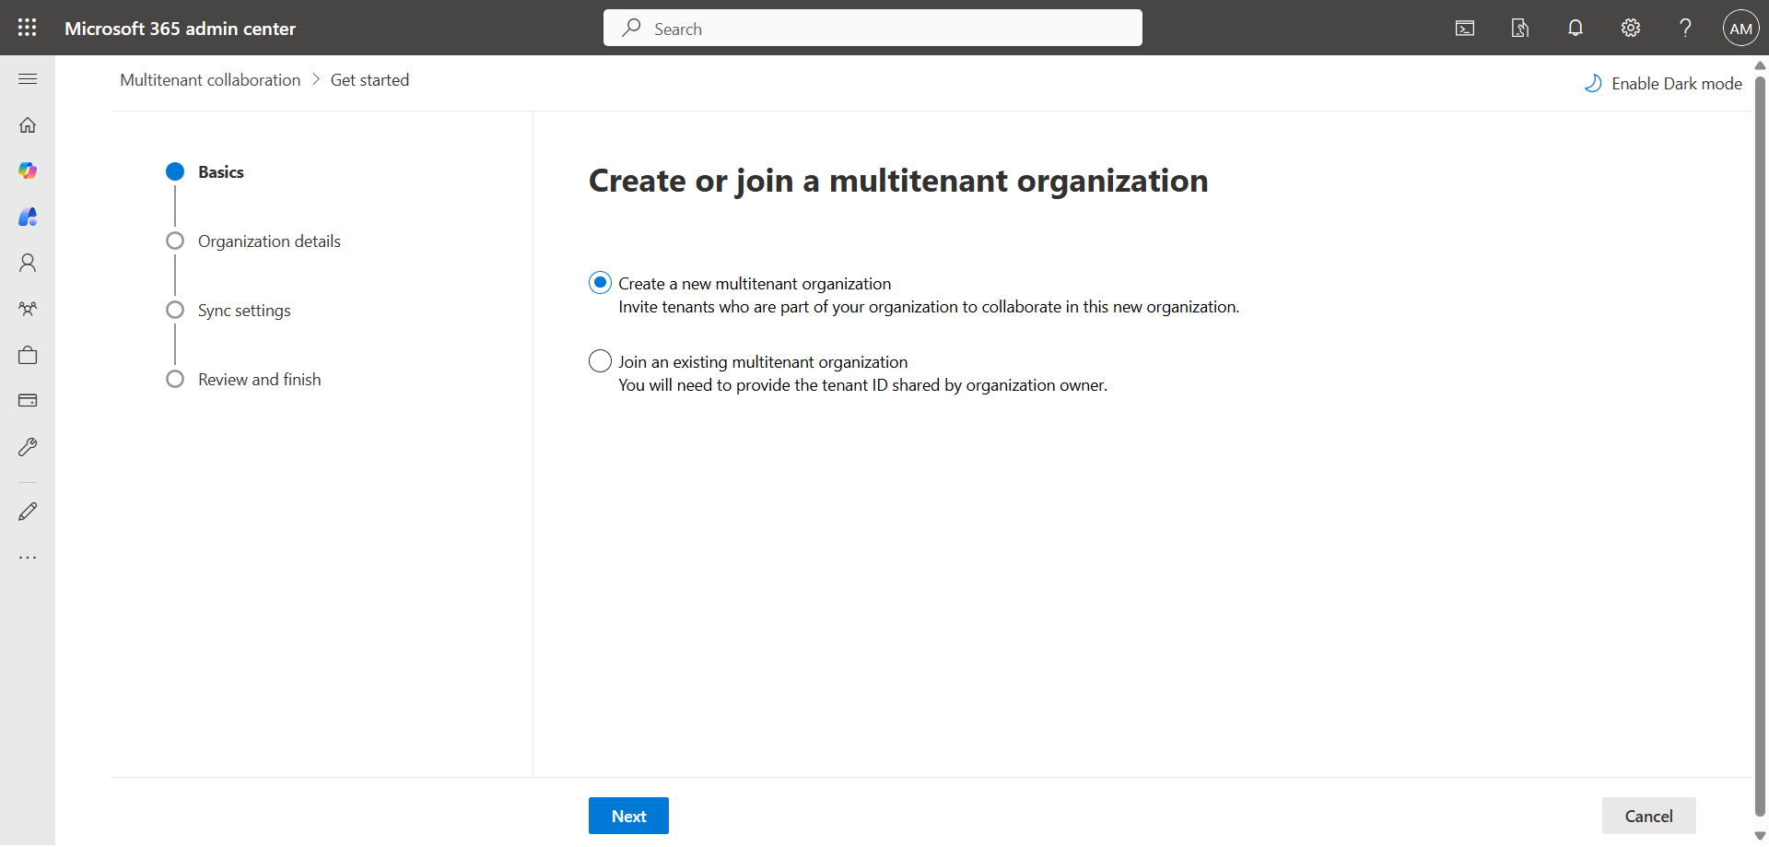1769x847 pixels.
Task: Select Create a new multitenant organization
Action: click(x=600, y=283)
